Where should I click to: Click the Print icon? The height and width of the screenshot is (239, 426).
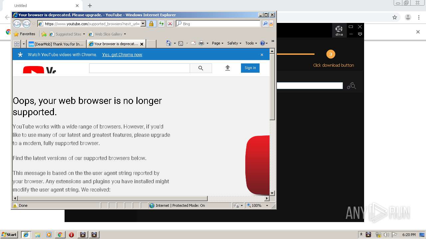201,43
